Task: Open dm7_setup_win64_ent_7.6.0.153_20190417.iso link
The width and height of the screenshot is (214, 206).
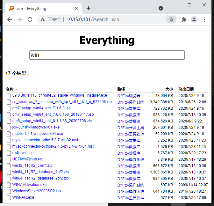Action: pyautogui.click(x=53, y=114)
